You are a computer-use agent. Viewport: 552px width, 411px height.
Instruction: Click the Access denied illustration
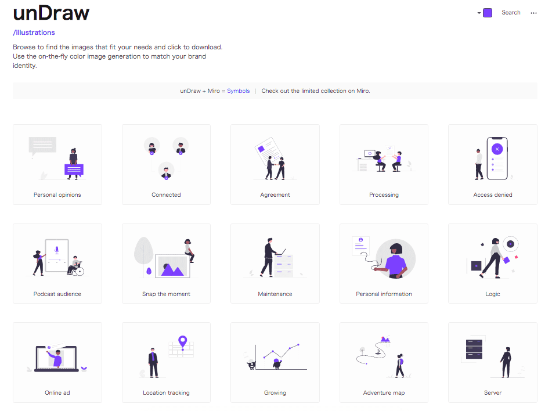pyautogui.click(x=492, y=164)
